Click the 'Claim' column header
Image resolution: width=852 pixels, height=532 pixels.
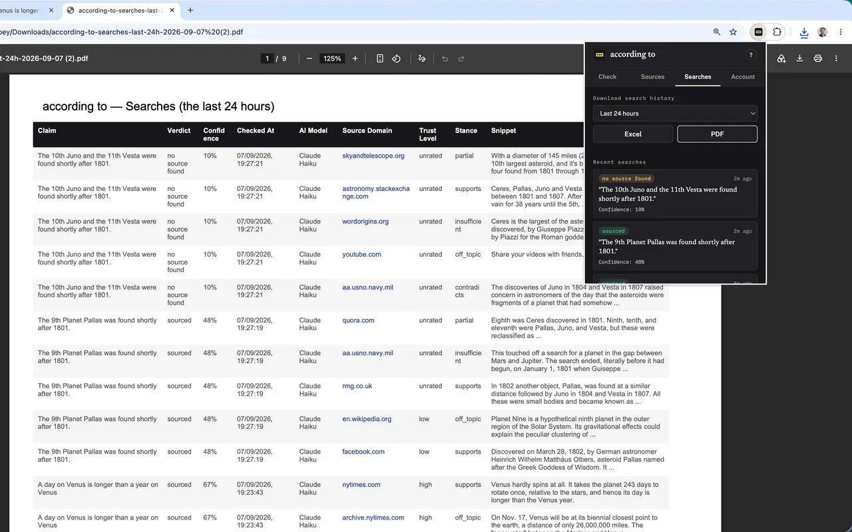point(47,130)
